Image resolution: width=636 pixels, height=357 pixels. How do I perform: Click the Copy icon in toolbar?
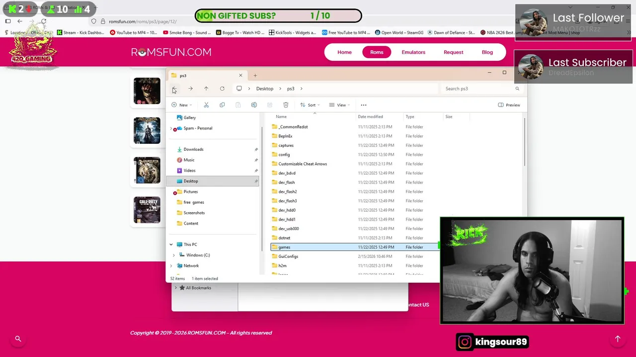pyautogui.click(x=222, y=105)
